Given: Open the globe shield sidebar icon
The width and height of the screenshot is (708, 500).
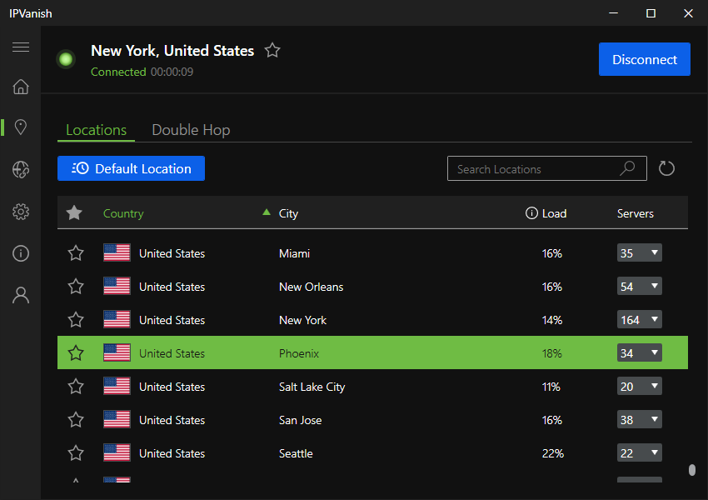Looking at the screenshot, I should pyautogui.click(x=21, y=169).
